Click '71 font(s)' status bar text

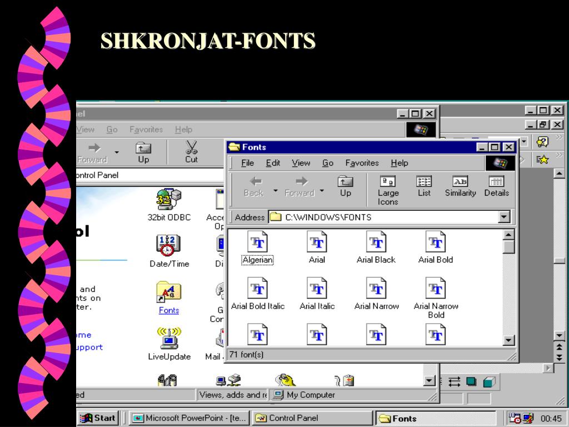click(x=247, y=354)
